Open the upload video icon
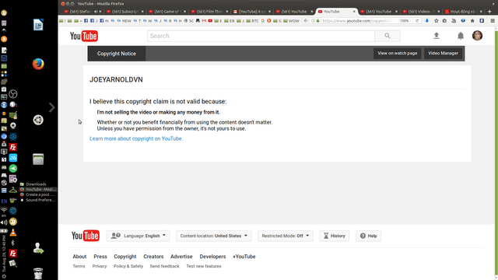 [437, 36]
